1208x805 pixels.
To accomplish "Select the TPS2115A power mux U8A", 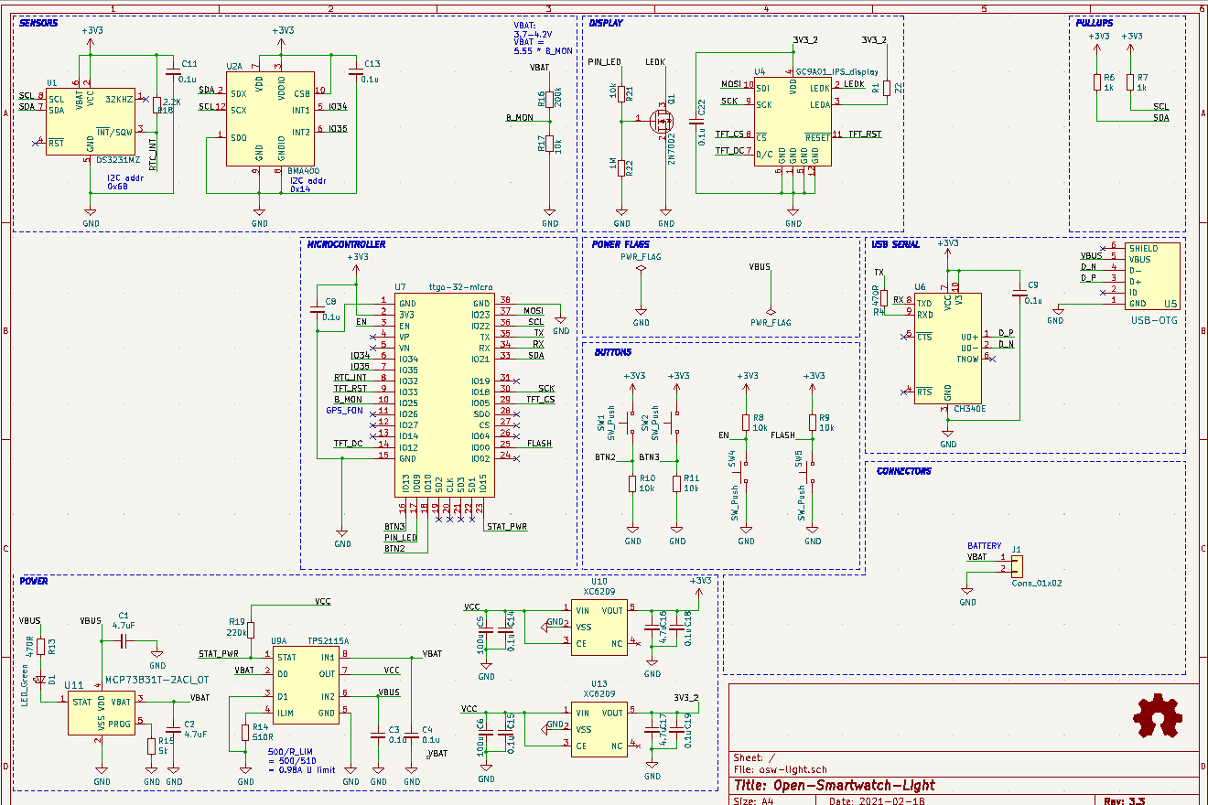I will tap(306, 686).
